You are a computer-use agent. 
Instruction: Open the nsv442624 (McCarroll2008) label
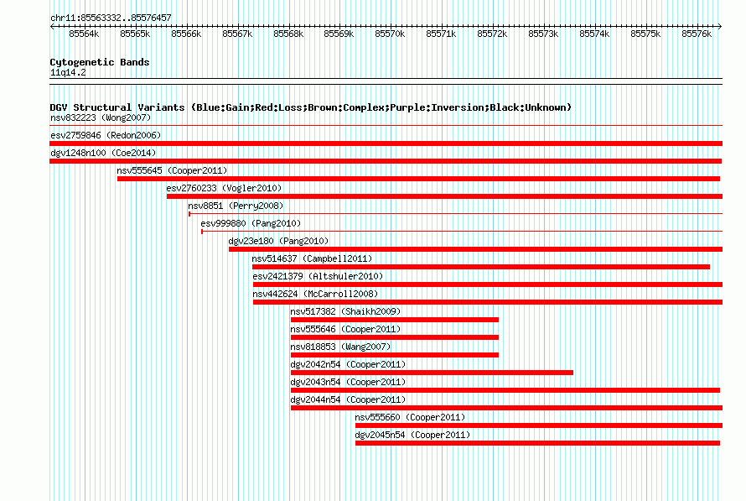pos(315,294)
